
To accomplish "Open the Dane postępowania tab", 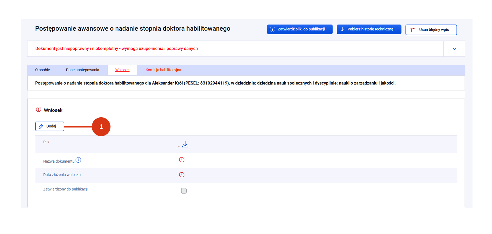I will tap(82, 70).
